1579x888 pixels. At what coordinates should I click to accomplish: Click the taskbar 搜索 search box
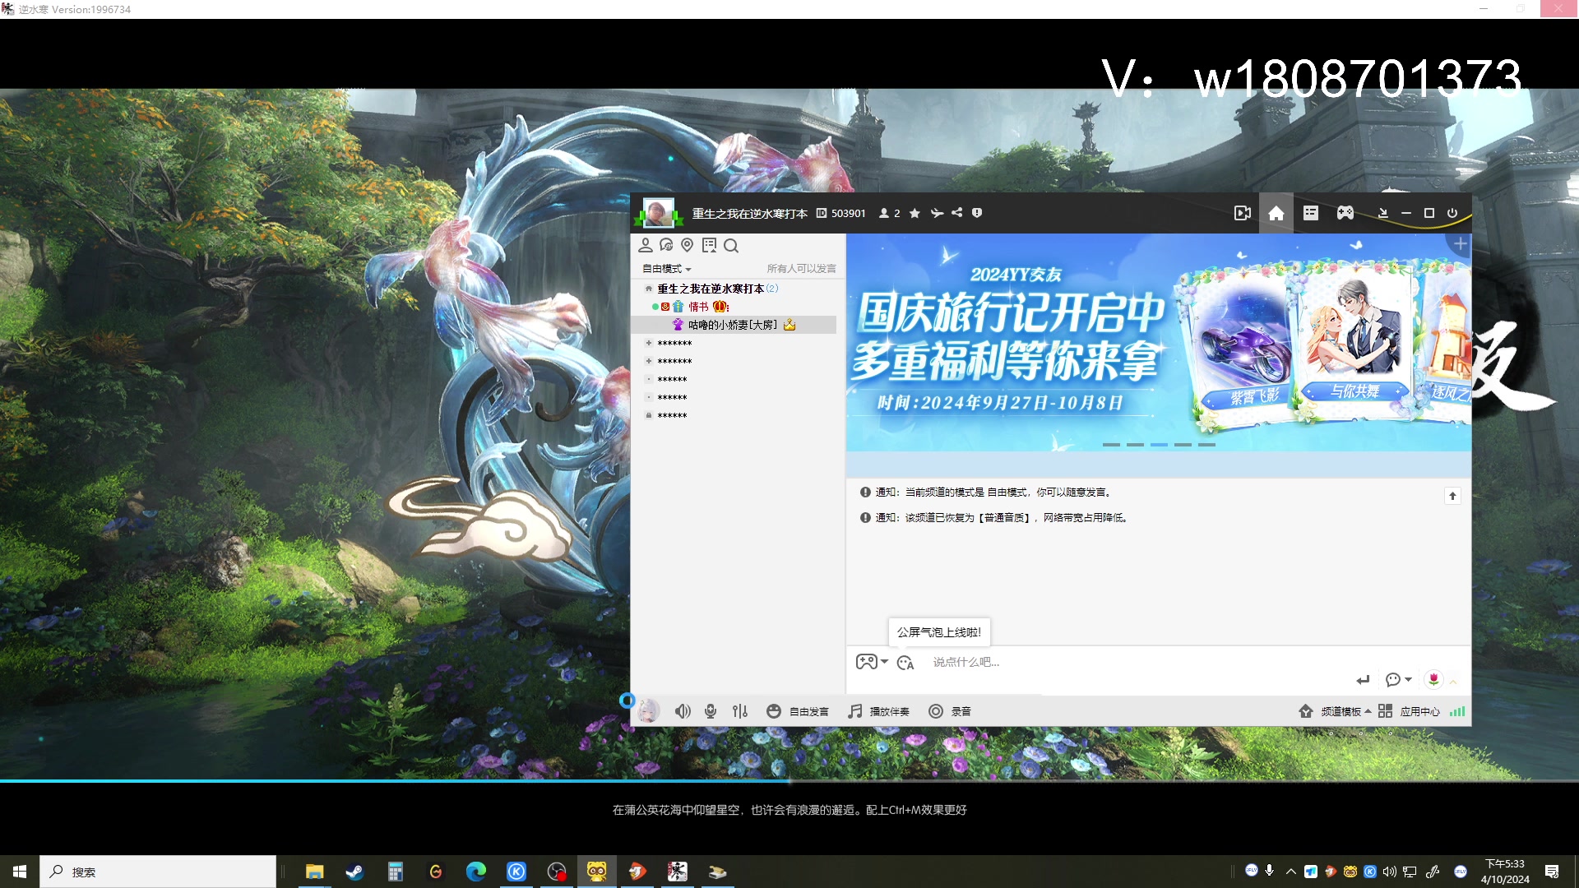tap(158, 872)
